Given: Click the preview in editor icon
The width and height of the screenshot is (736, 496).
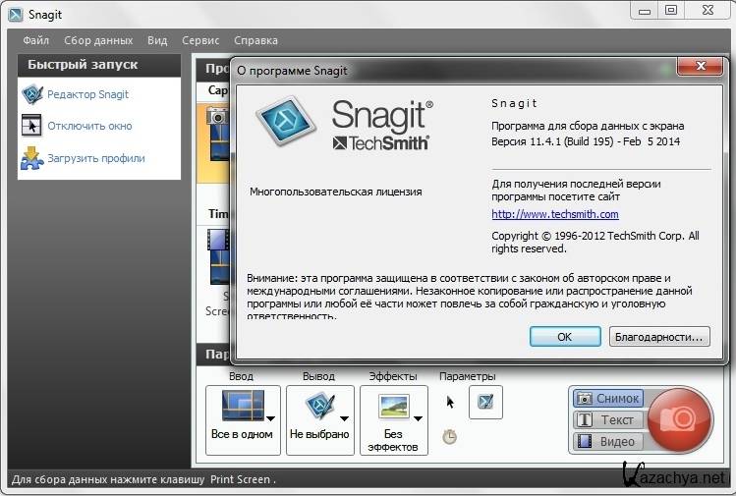Looking at the screenshot, I should point(485,402).
